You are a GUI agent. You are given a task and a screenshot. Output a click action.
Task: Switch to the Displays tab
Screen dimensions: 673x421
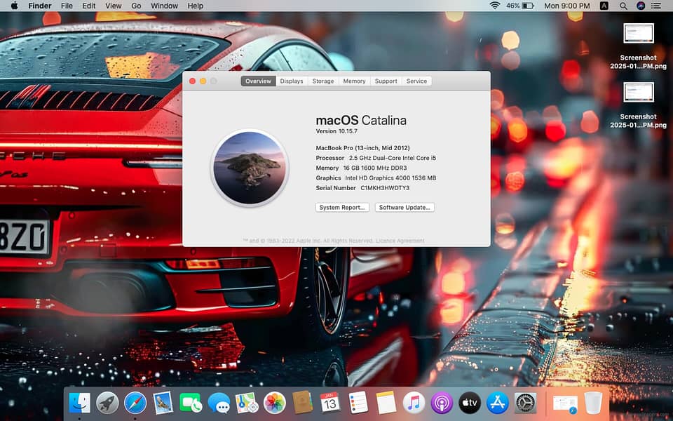(292, 81)
